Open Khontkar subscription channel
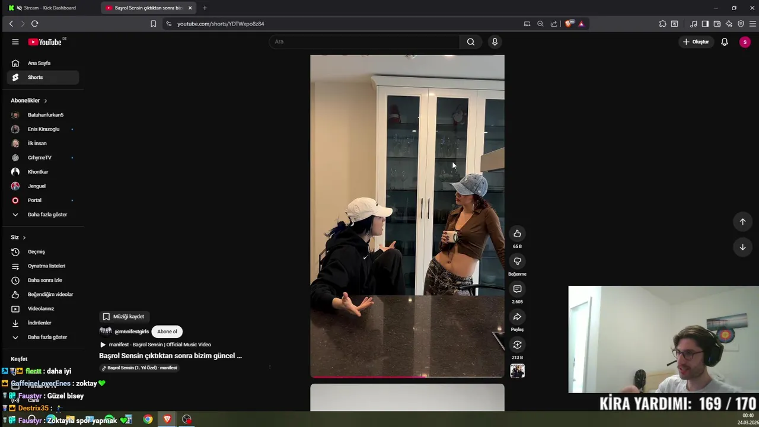The image size is (759, 427). pos(43,171)
